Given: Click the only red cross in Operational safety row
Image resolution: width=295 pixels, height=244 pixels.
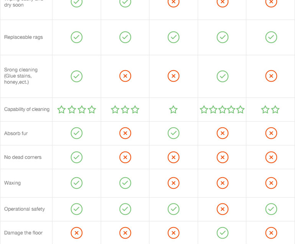Looking at the screenshot, I should pos(222,209).
